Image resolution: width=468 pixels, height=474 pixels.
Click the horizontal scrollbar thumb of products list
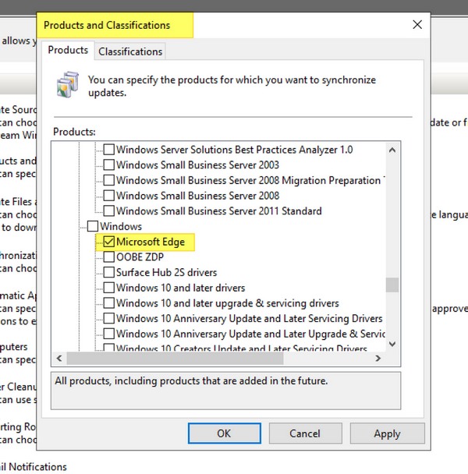tap(175, 359)
